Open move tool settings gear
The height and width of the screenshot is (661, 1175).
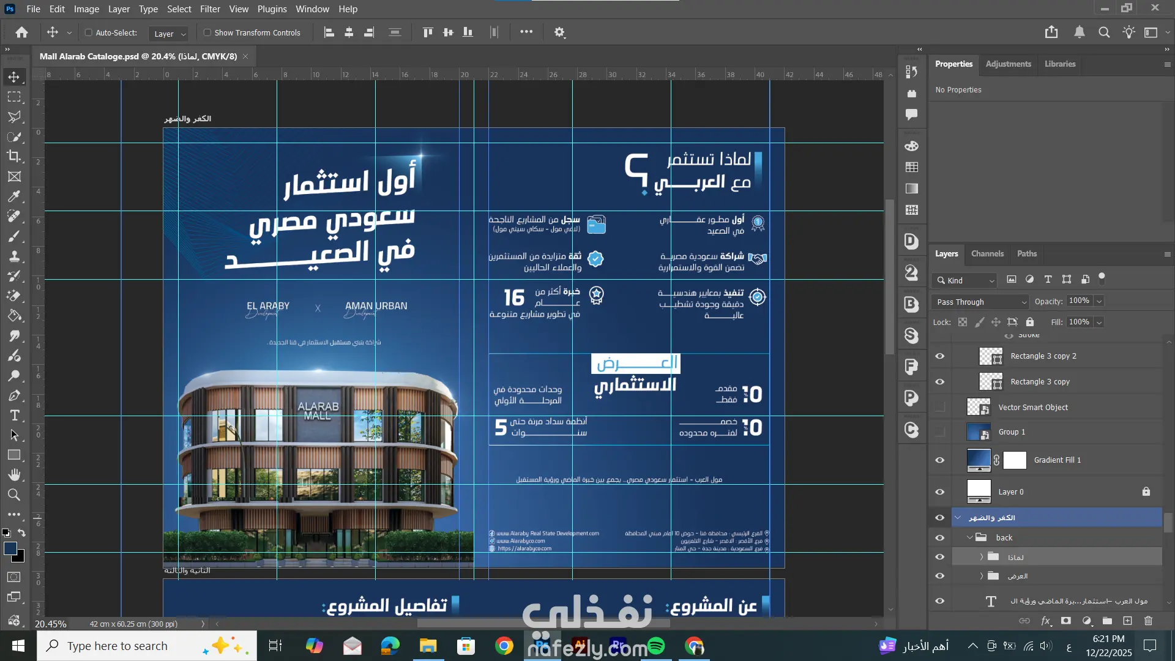[559, 32]
